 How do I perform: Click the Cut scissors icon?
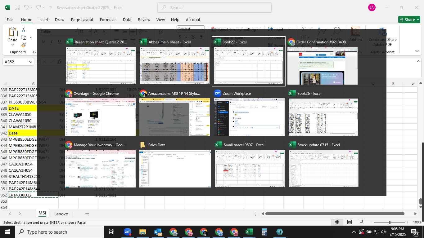coord(24,29)
